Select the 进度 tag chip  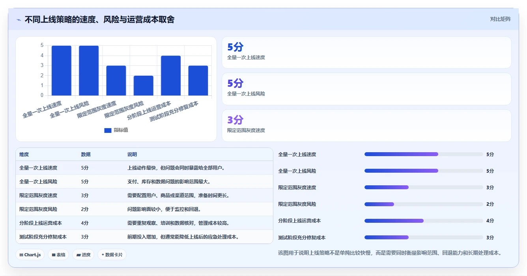[x=83, y=255]
